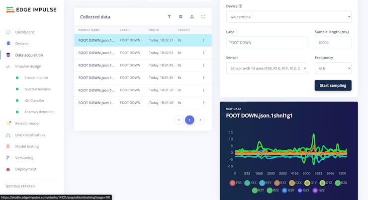Toggle the G1Y yellow legend swatch
This screenshot has width=368, height=200.
coord(307,183)
